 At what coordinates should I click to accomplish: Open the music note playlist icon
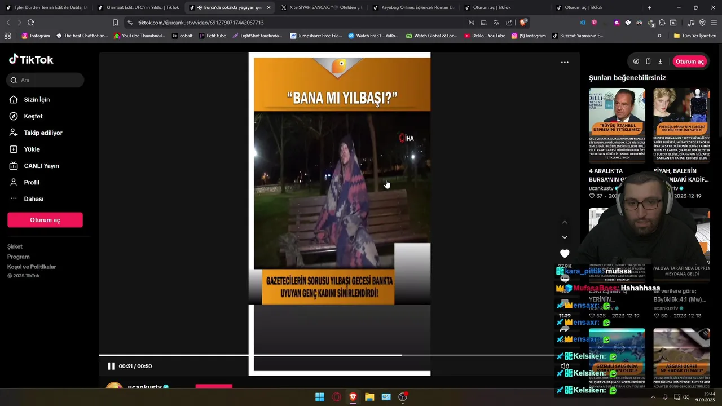pyautogui.click(x=691, y=23)
